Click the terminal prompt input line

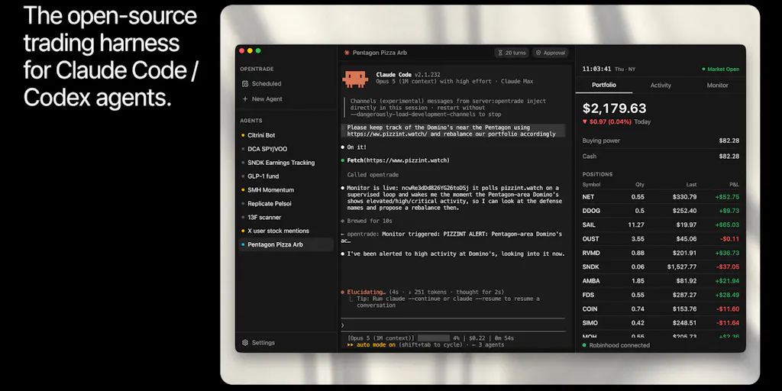453,325
